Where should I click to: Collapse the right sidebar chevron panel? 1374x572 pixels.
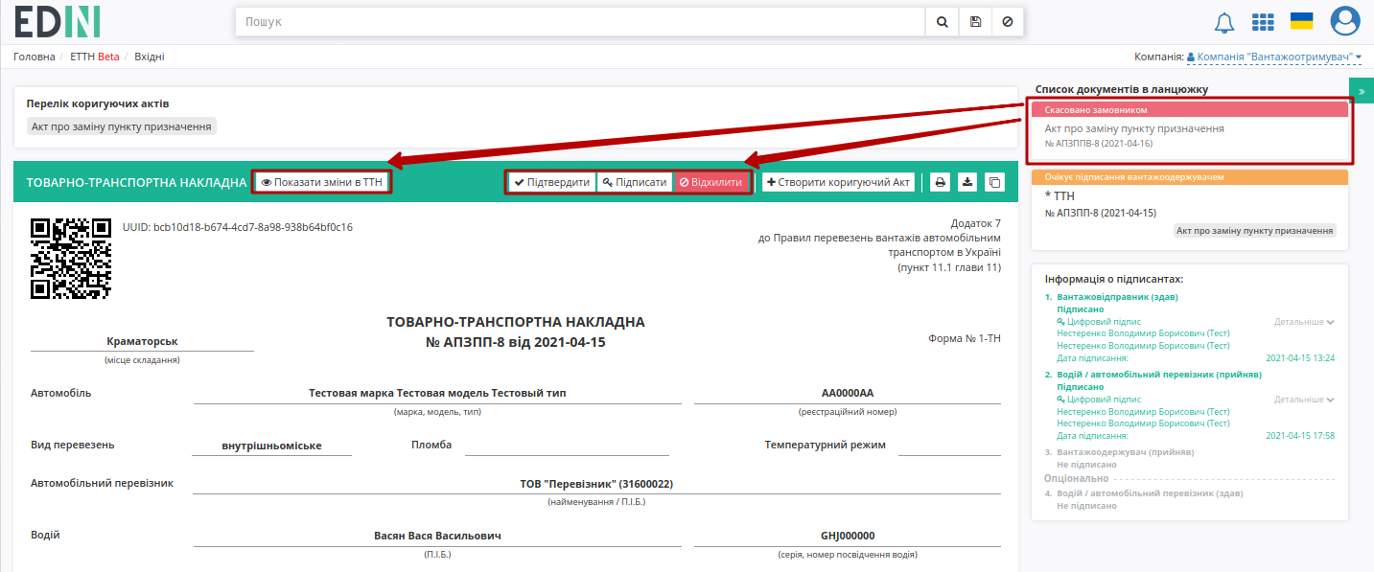pyautogui.click(x=1362, y=90)
